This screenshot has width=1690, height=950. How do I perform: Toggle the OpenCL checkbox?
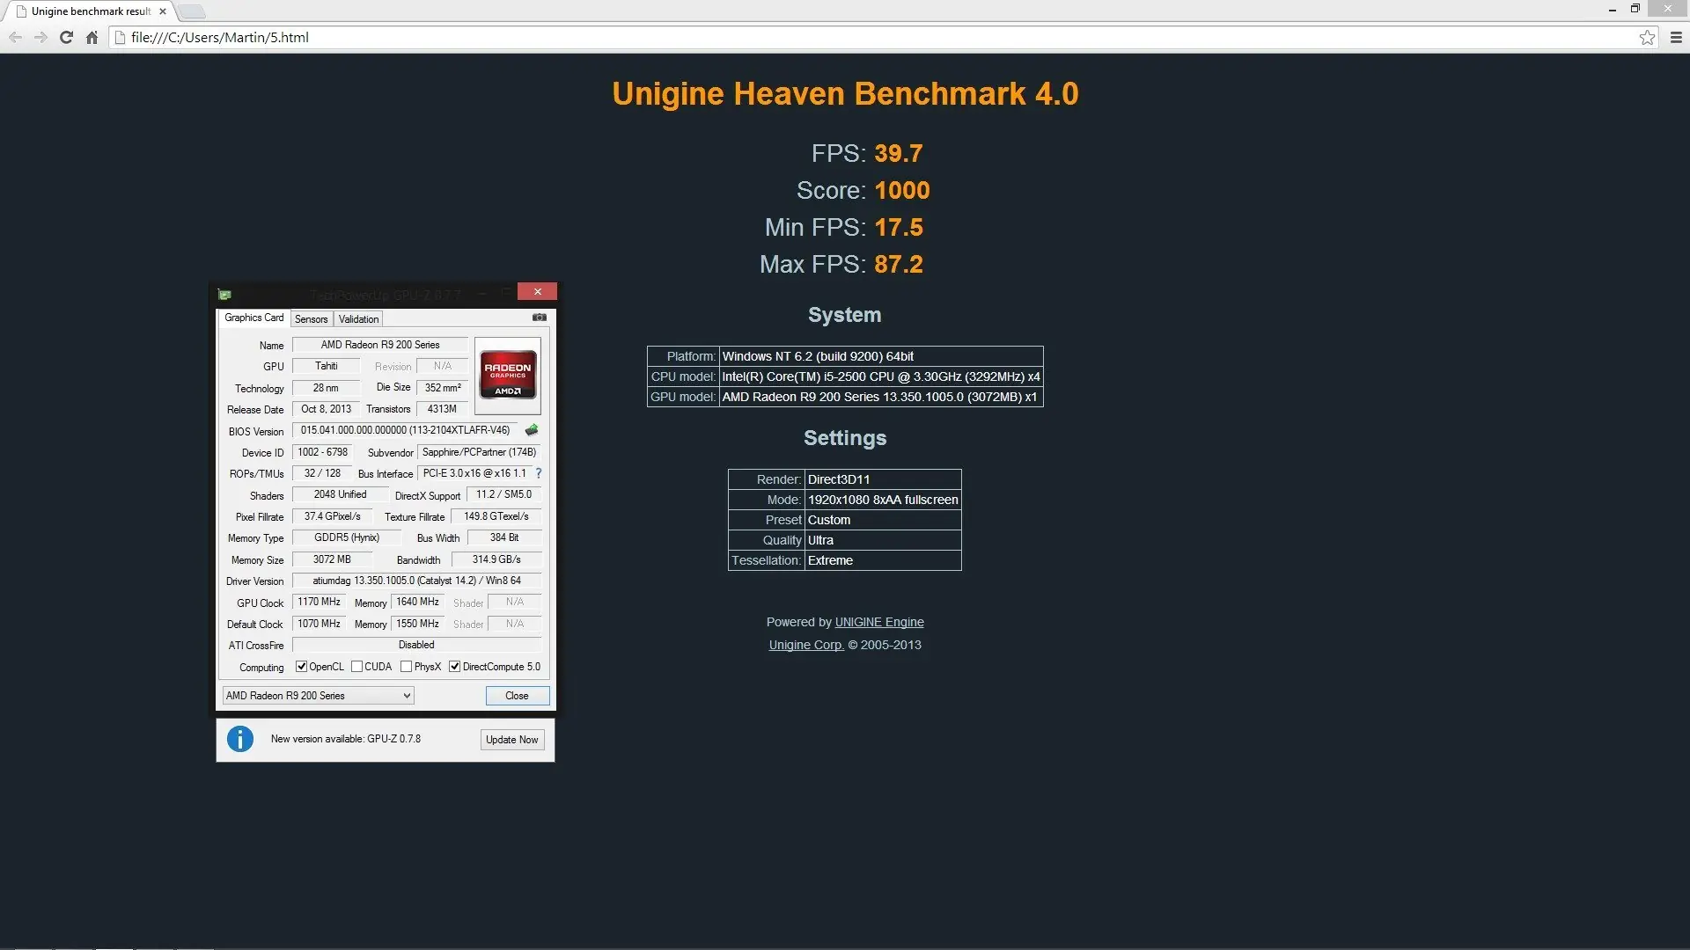click(301, 667)
